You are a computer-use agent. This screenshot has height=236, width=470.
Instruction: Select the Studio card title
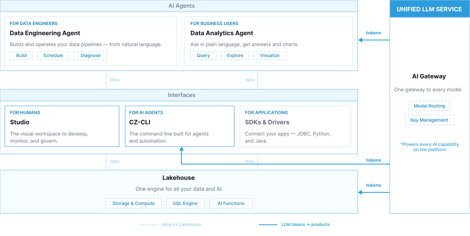[20, 122]
